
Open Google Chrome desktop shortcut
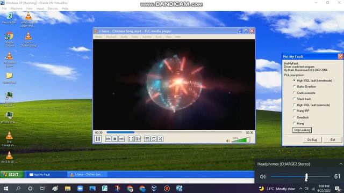point(9,39)
